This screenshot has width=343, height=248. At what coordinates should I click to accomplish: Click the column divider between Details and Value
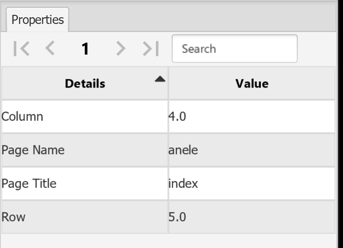pos(168,84)
